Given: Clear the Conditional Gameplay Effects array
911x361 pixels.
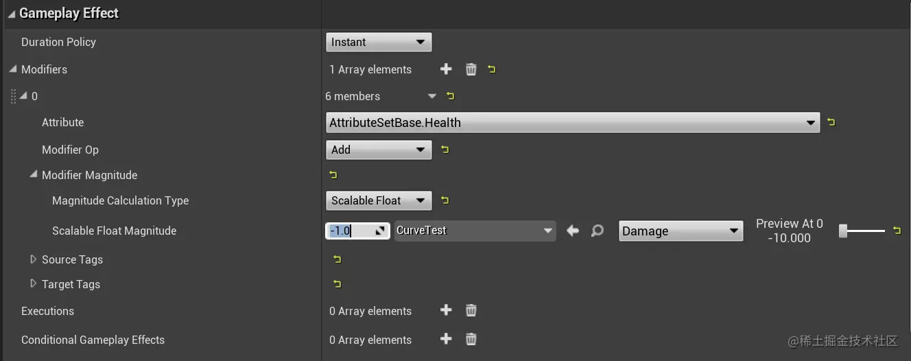Looking at the screenshot, I should (471, 339).
